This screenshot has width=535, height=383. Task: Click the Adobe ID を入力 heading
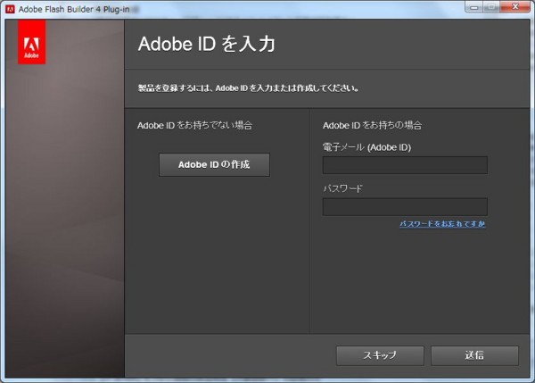pos(207,44)
